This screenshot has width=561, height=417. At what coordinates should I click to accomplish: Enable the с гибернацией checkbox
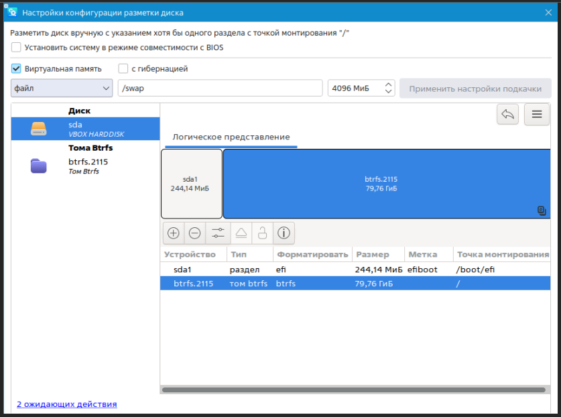[x=123, y=68]
